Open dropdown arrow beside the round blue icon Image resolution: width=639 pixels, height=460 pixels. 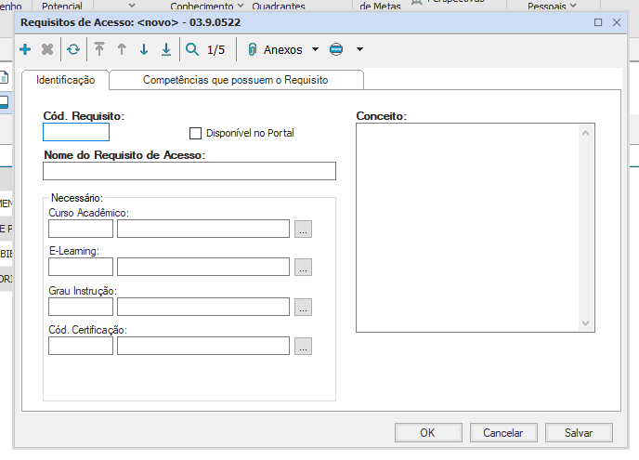359,49
